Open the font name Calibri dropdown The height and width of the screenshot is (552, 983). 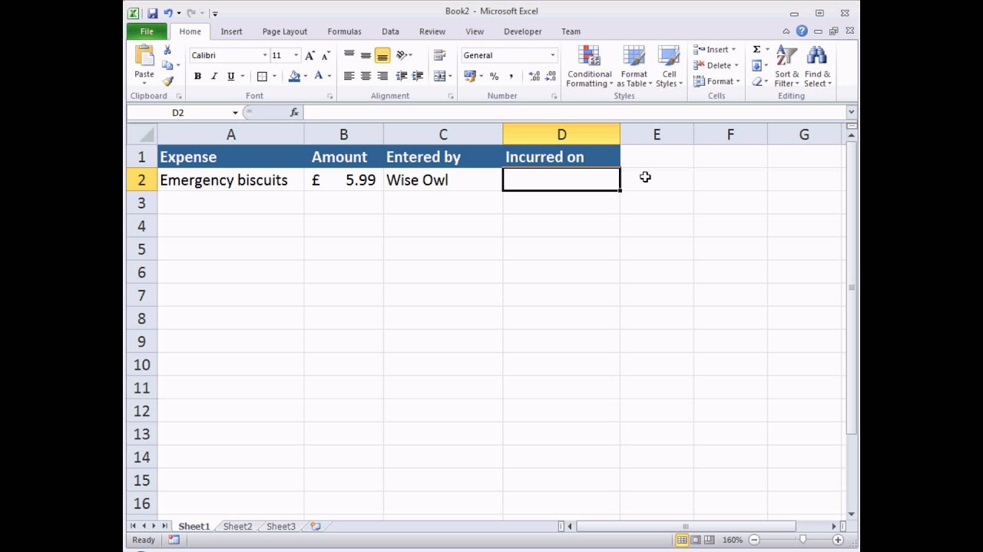coord(265,55)
